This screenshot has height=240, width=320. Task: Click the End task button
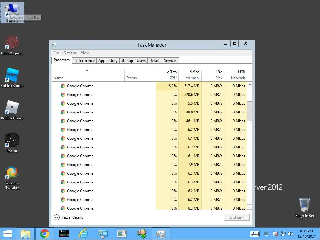tap(237, 217)
